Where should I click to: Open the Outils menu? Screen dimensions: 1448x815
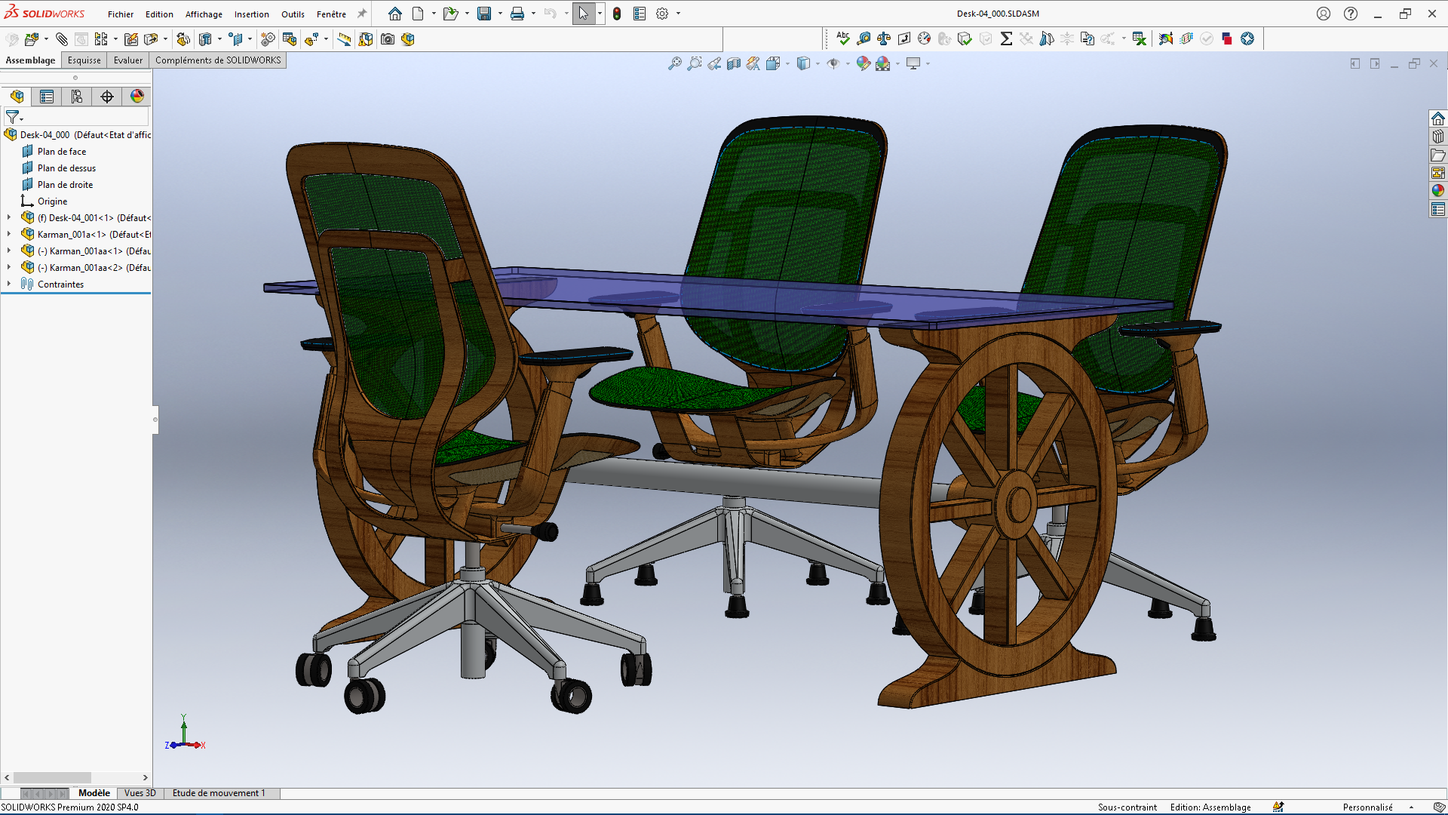(293, 14)
